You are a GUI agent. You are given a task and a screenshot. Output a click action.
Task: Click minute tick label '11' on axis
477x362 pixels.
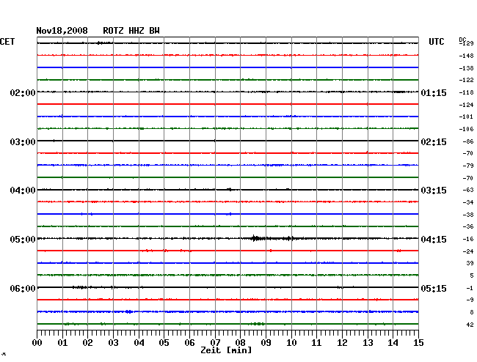coord(317,342)
